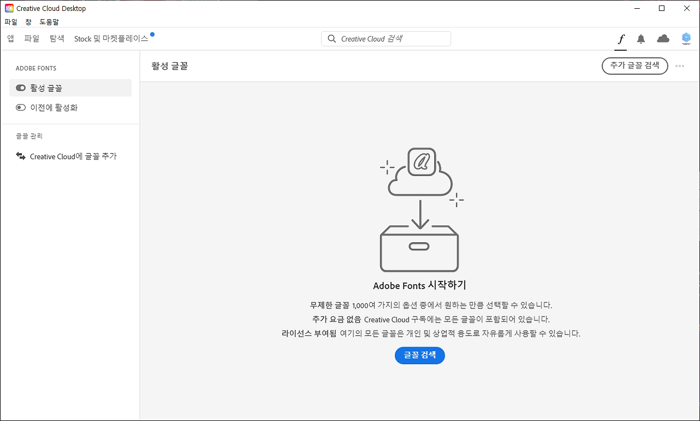
Task: Open the more options ellipsis
Action: [x=680, y=66]
